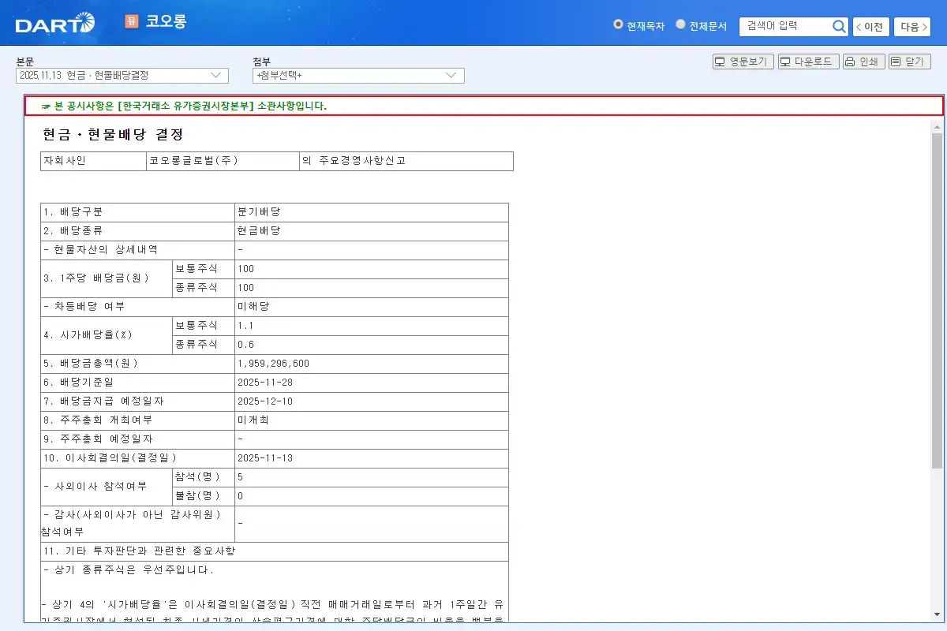Focus the 검색어 입력 search field
This screenshot has width=947, height=631.
coord(785,27)
